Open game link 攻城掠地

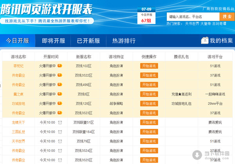(x=18, y=104)
